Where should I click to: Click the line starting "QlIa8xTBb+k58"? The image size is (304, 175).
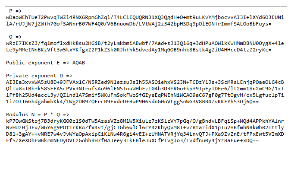[x=145, y=89]
